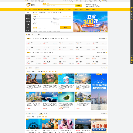Open the heart-shaped island thumbnail
Image resolution: width=133 pixels, height=133 pixels.
pyautogui.click(x=66, y=97)
